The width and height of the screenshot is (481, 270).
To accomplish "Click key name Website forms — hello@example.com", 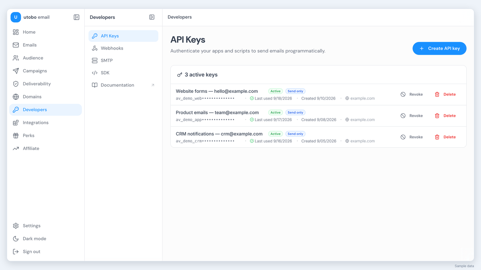I will pos(217,91).
